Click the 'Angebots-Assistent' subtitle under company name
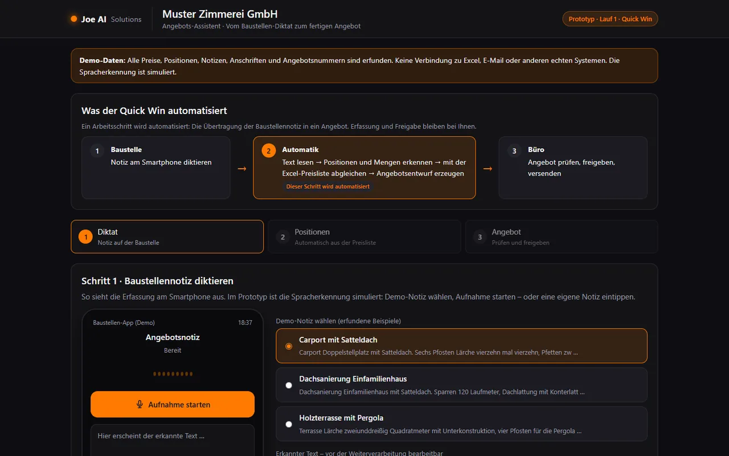Image resolution: width=729 pixels, height=456 pixels. (x=191, y=26)
